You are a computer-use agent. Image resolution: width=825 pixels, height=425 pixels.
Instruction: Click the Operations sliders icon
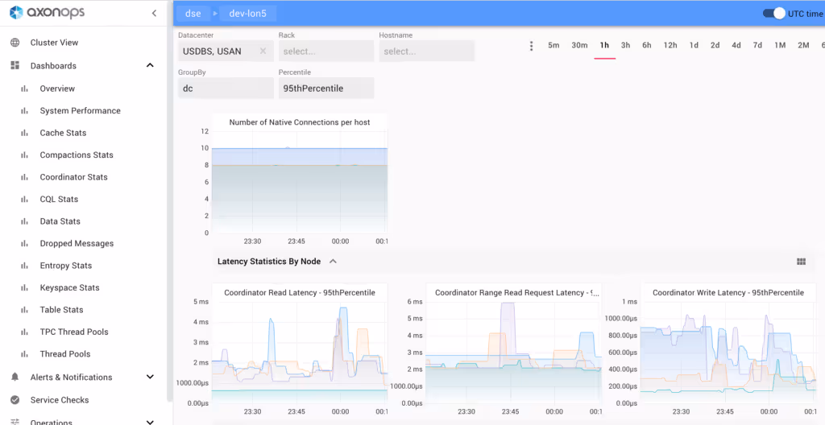15,422
